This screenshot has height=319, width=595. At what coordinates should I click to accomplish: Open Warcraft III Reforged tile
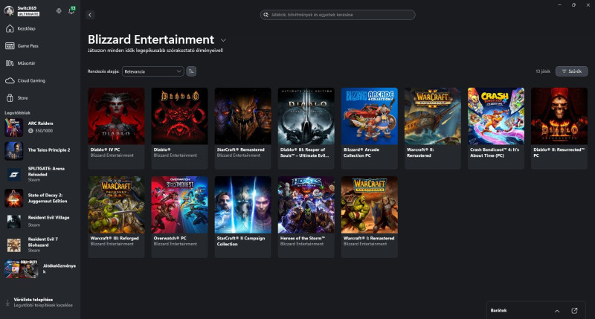[x=116, y=217]
